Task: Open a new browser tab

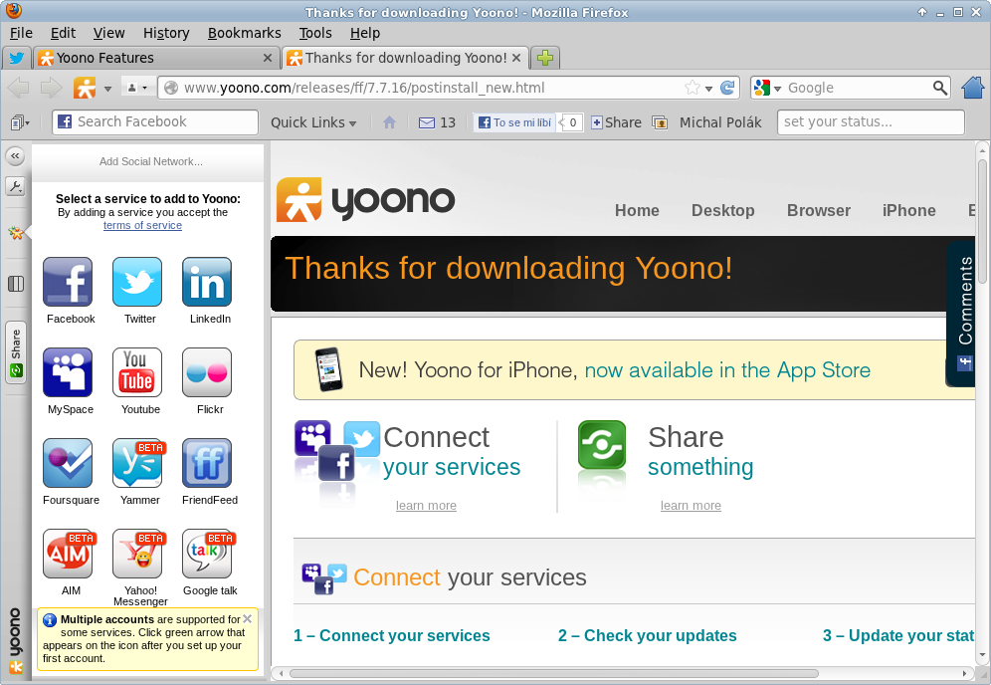Action: (545, 58)
